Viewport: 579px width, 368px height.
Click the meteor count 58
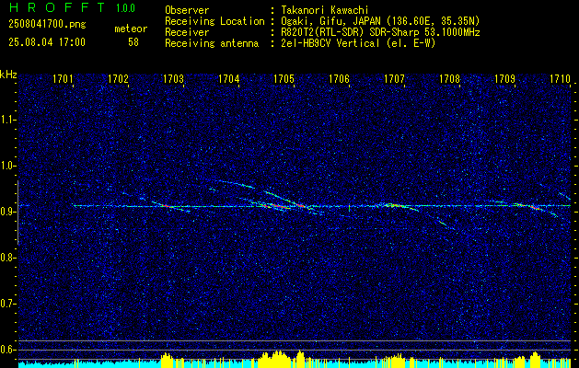pos(133,42)
